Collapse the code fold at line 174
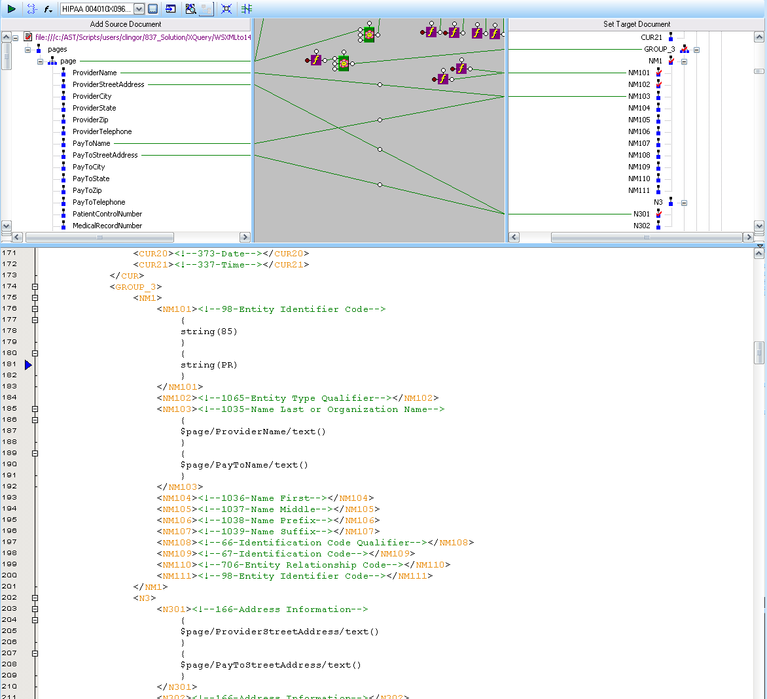The image size is (767, 699). [x=35, y=286]
